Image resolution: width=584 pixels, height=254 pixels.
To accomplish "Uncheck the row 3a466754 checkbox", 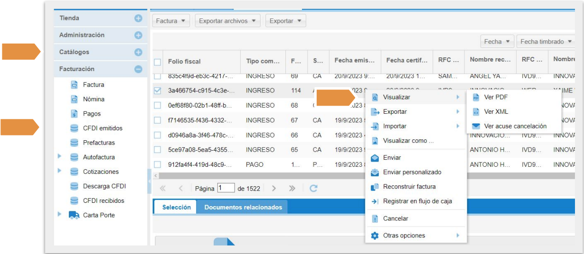I will (x=158, y=91).
